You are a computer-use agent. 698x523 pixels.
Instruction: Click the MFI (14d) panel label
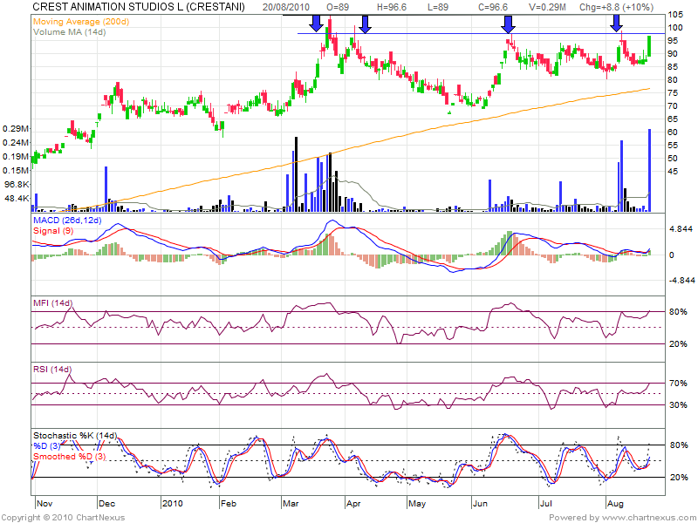point(51,302)
